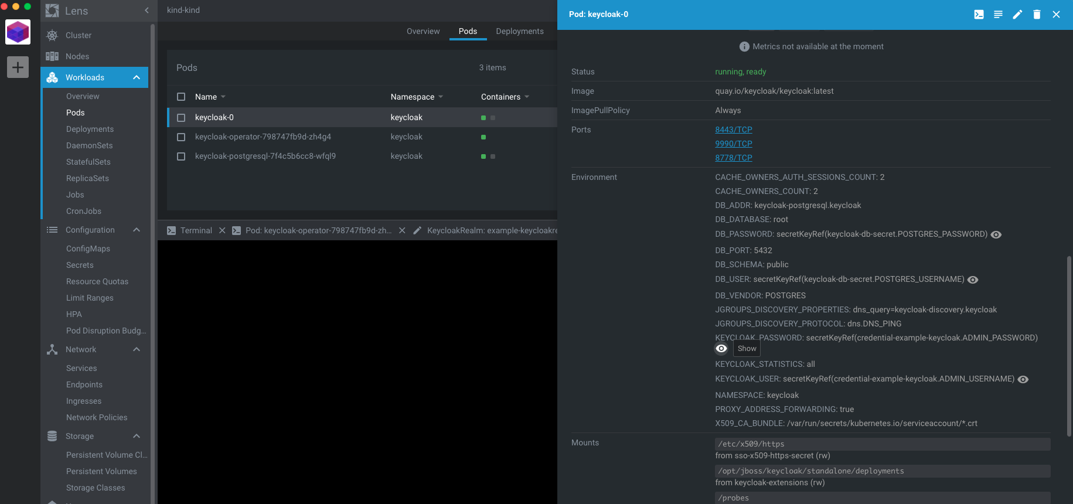Open port 8778/TCP link
This screenshot has height=504, width=1073.
pos(734,158)
